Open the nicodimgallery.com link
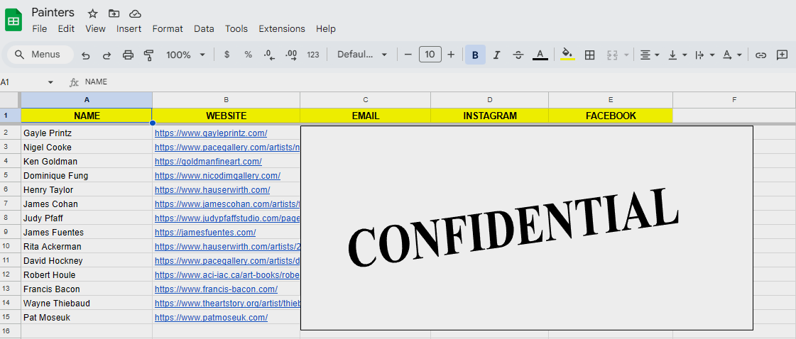Image resolution: width=796 pixels, height=339 pixels. click(x=217, y=176)
